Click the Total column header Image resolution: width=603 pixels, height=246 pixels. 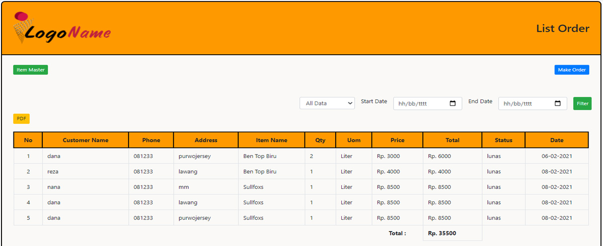pyautogui.click(x=452, y=140)
